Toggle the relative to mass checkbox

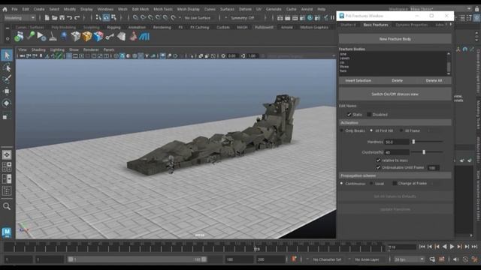tap(378, 160)
